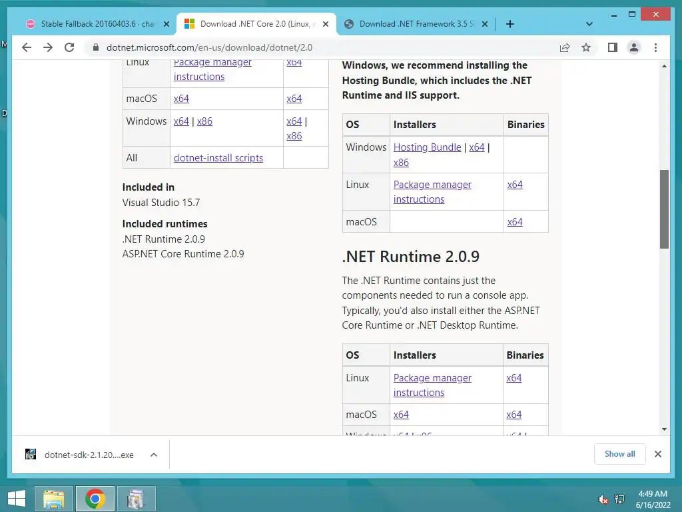Click the site lock icon in address bar

(x=96, y=47)
